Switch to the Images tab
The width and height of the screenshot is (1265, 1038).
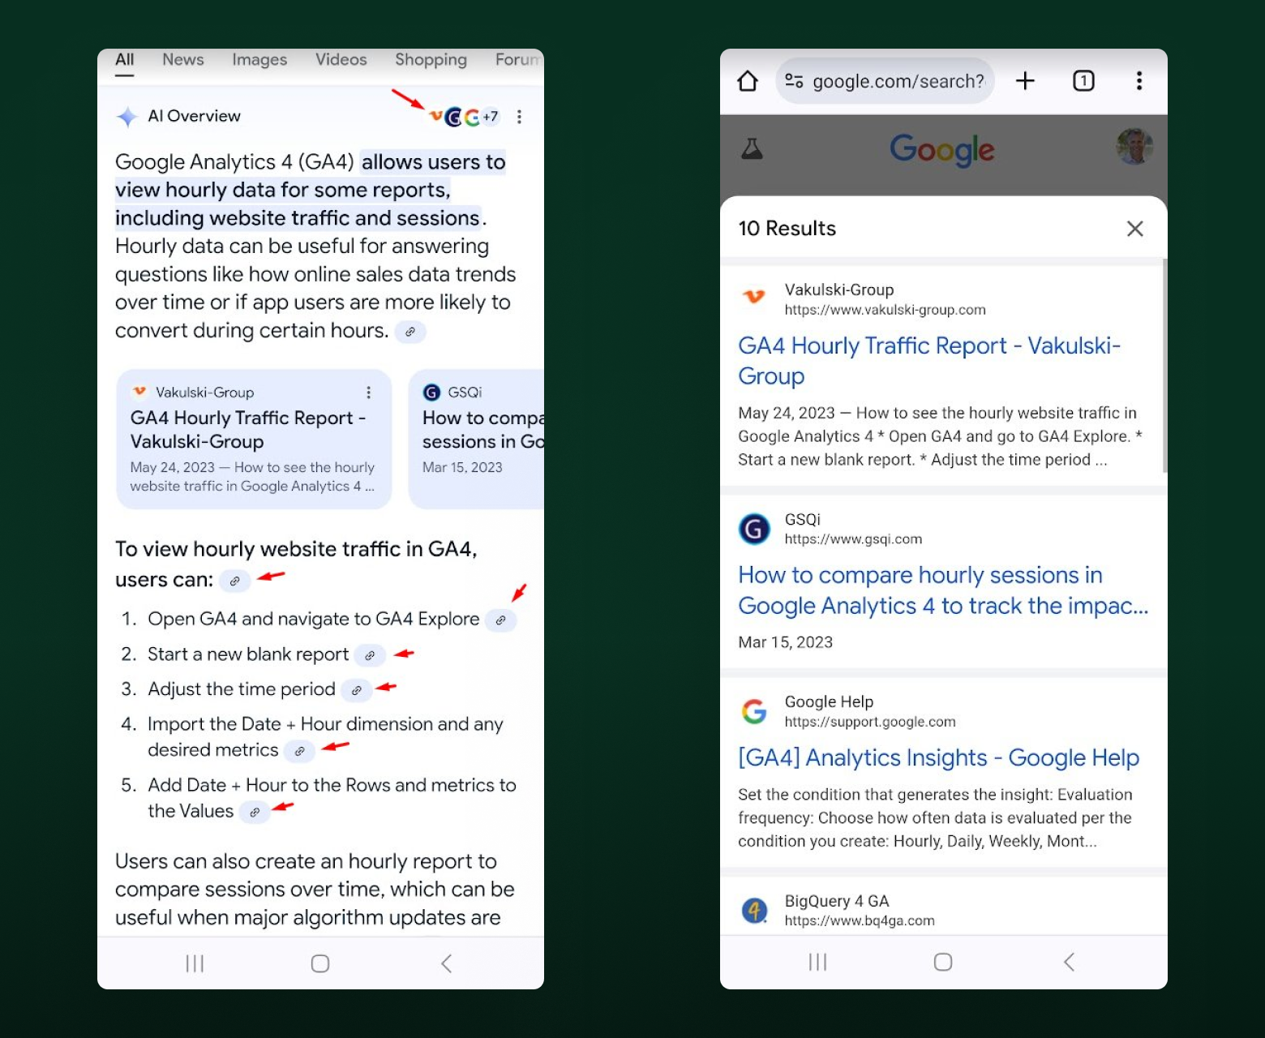pos(259,60)
